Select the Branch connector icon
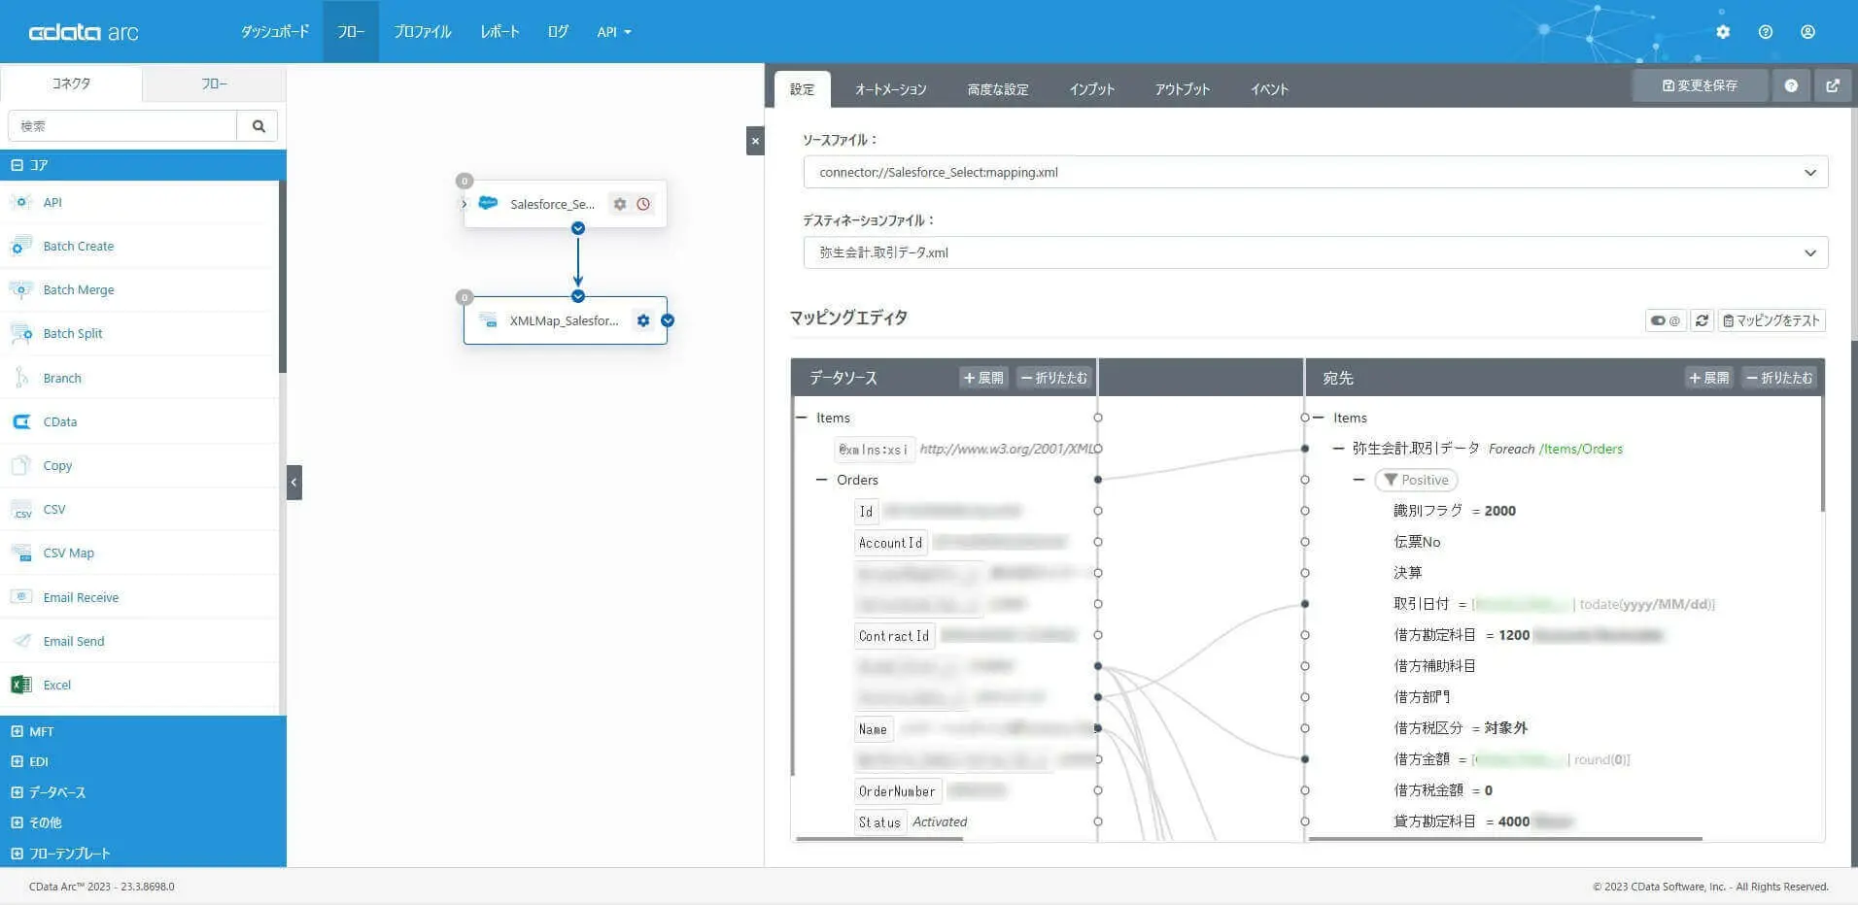The height and width of the screenshot is (905, 1858). tap(20, 378)
